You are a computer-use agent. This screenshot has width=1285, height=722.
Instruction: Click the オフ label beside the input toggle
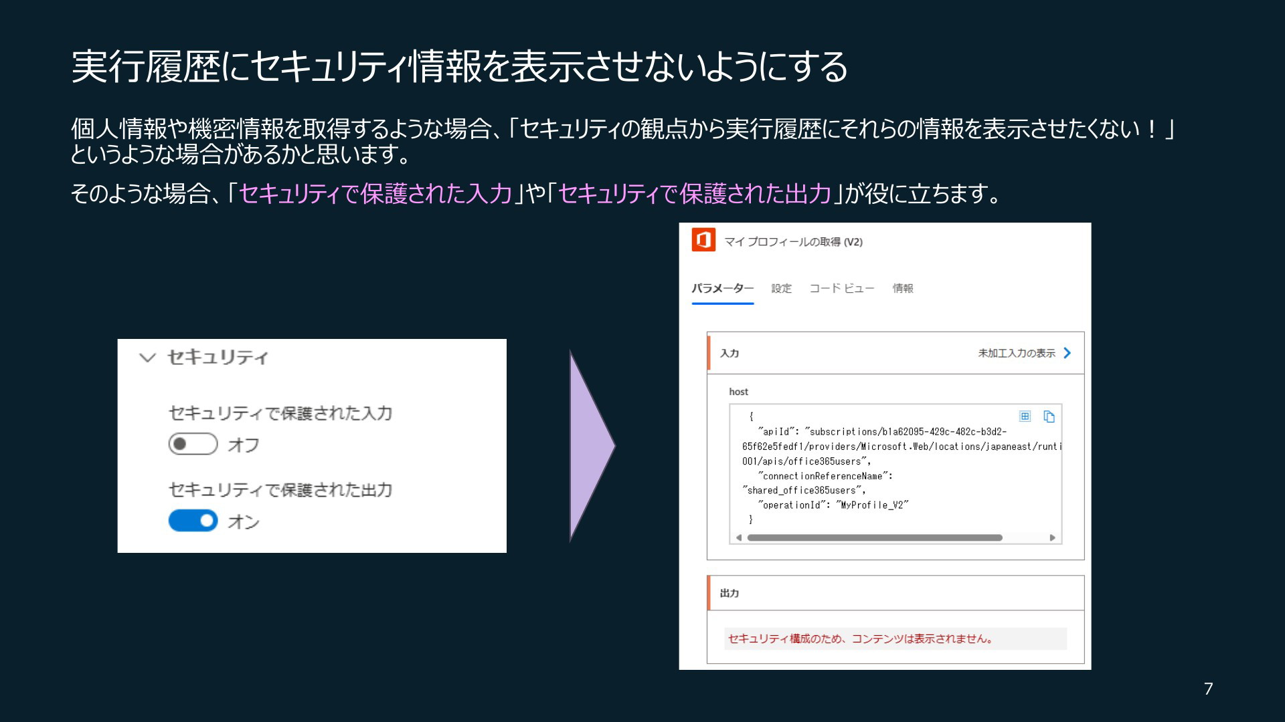click(x=244, y=445)
